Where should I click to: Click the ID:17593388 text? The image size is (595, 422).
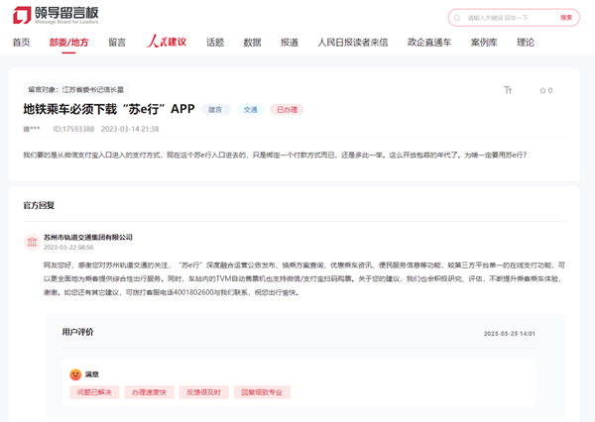tap(73, 129)
